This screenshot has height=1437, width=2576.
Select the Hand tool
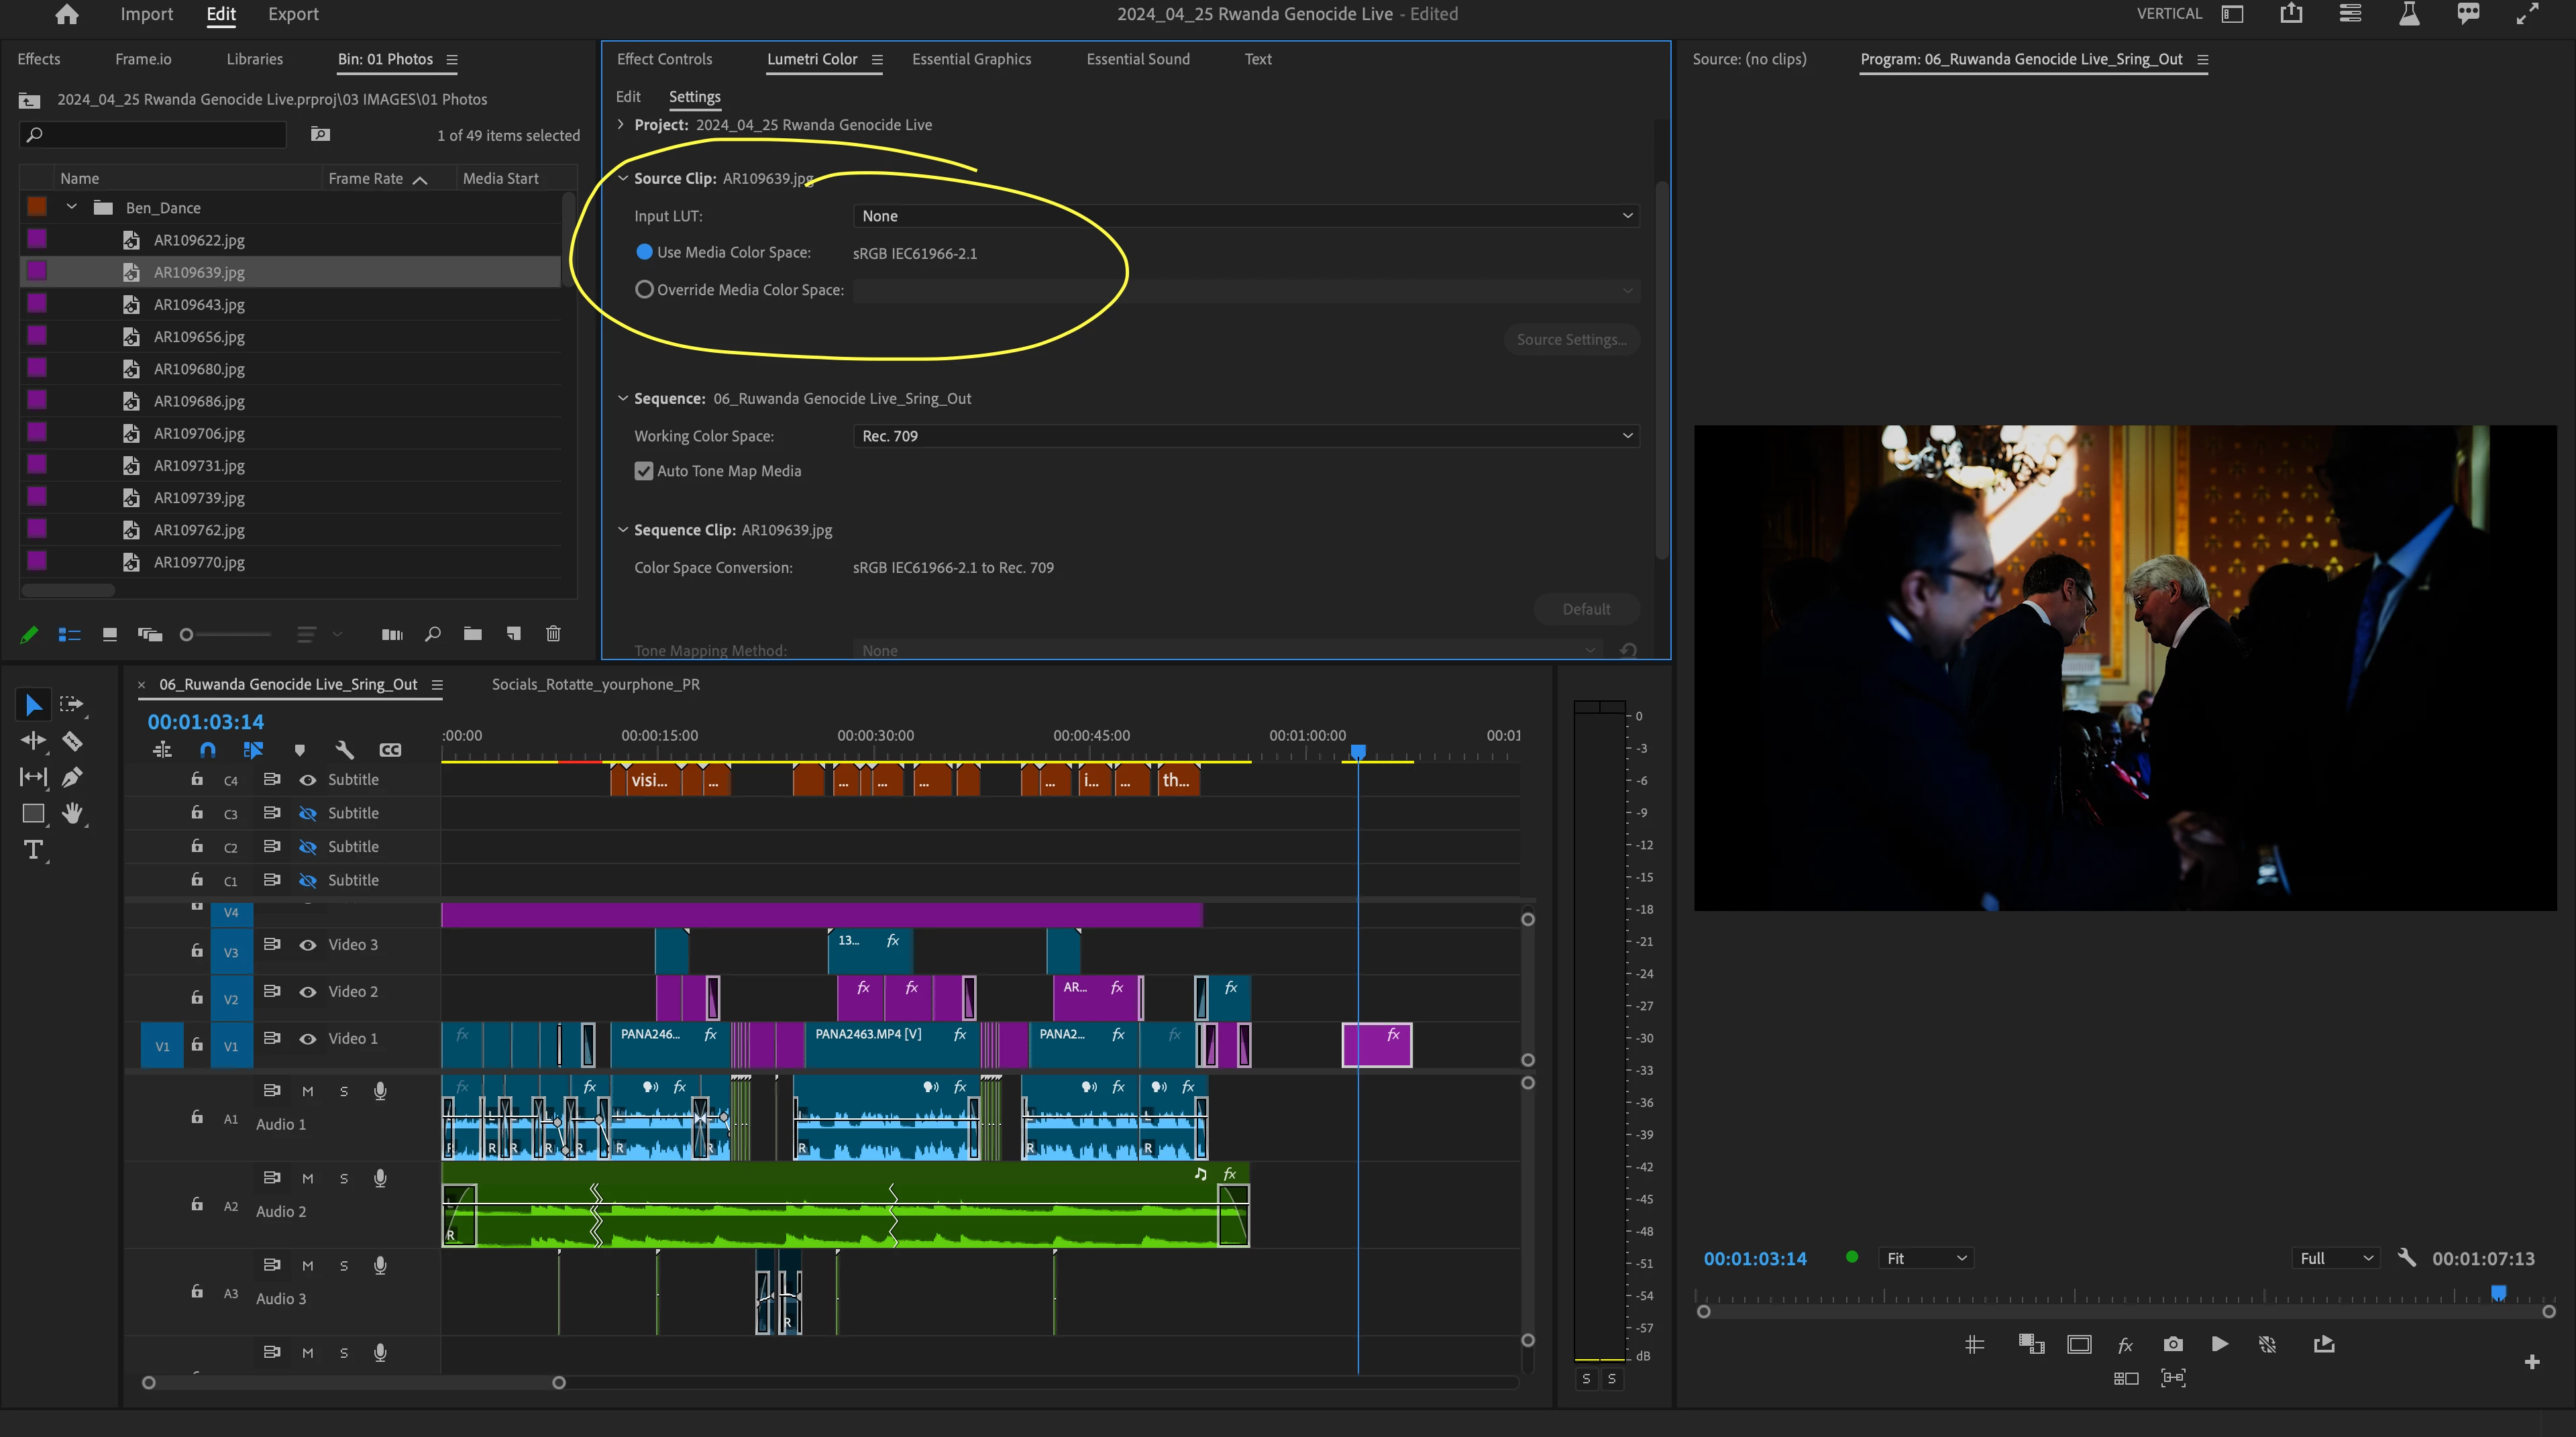coord(72,813)
